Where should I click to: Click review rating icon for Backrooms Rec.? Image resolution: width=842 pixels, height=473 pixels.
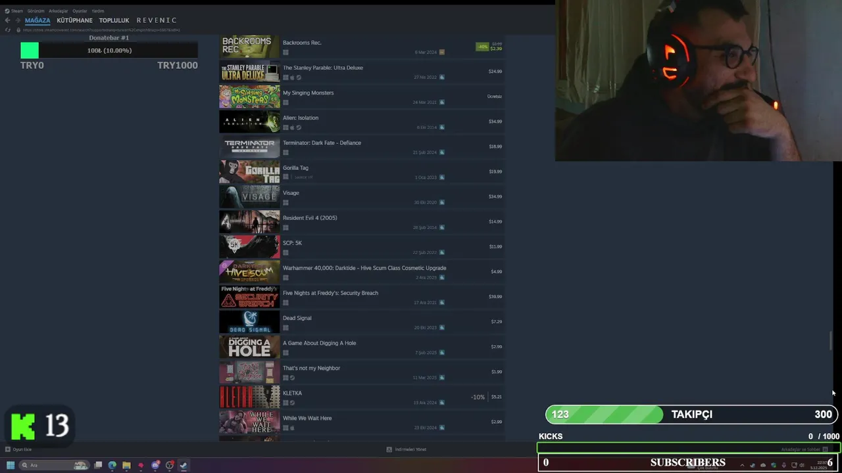pyautogui.click(x=442, y=52)
